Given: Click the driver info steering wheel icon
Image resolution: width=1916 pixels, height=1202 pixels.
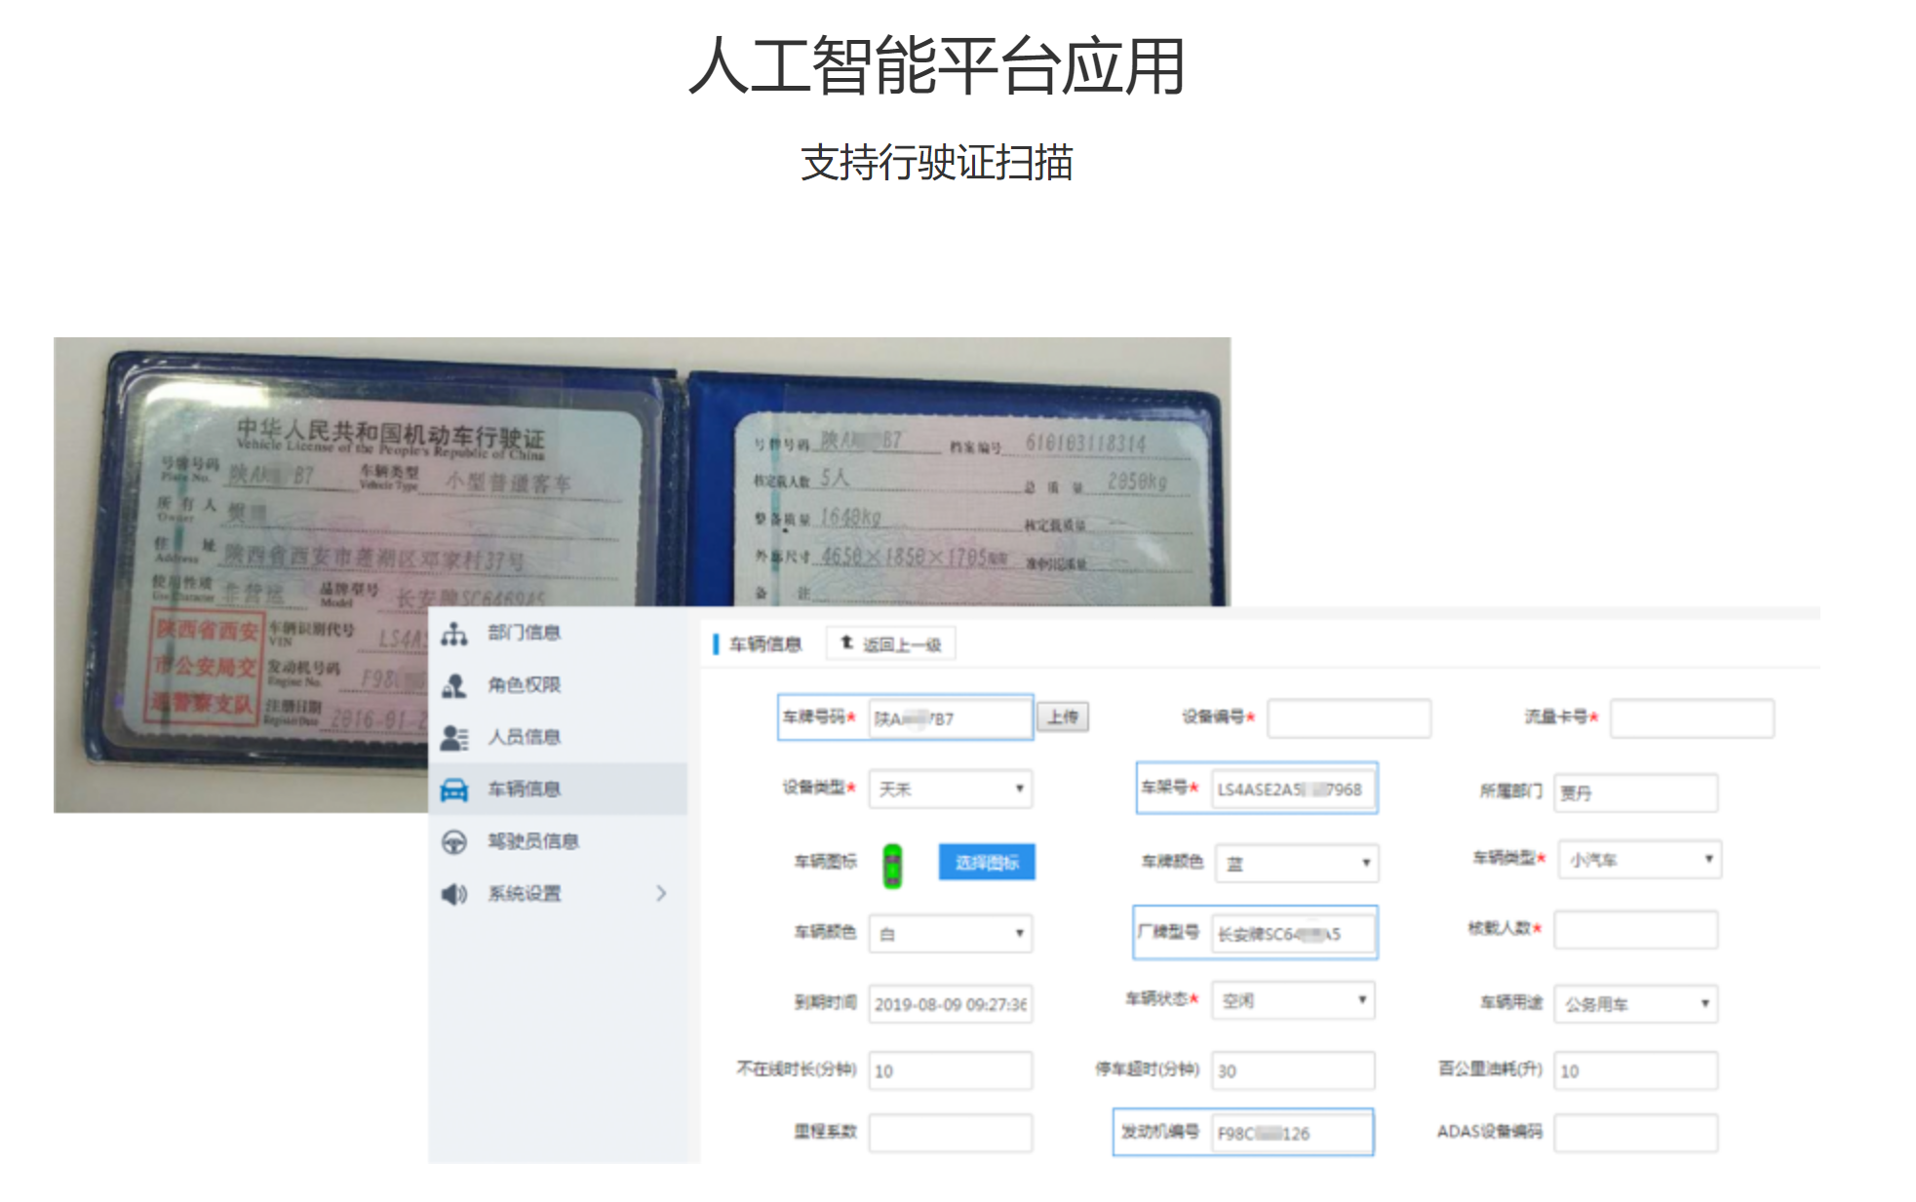Looking at the screenshot, I should 453,841.
